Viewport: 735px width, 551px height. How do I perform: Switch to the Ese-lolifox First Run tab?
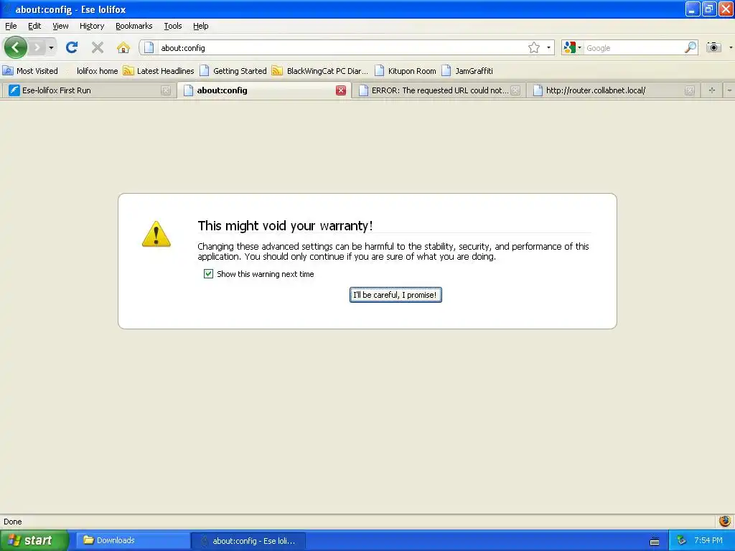click(88, 90)
